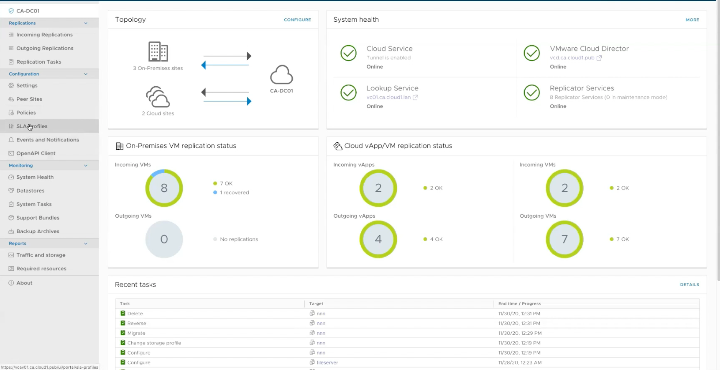Screen dimensions: 720x370
Task: Select the Change storage profile task
Action: pos(407,343)
